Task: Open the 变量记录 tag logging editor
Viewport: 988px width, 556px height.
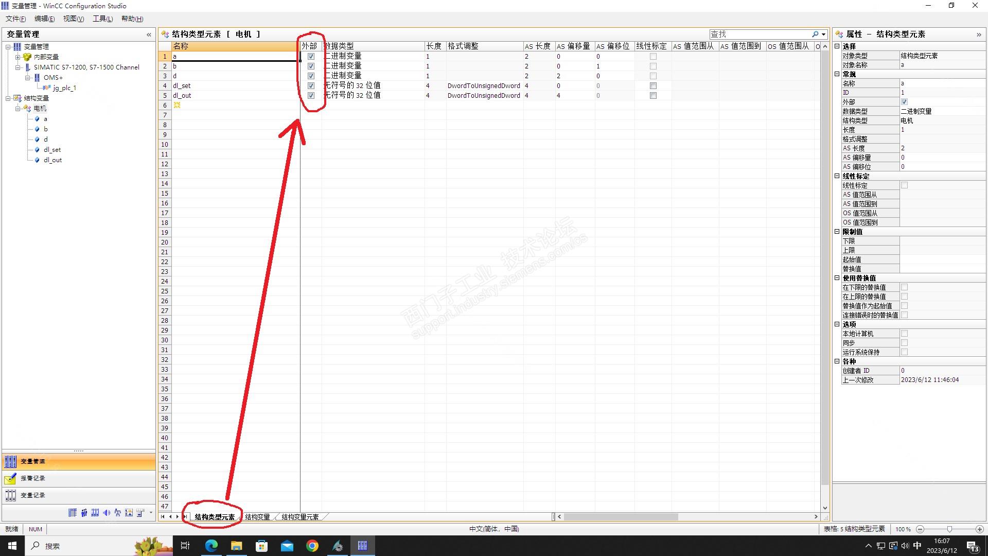Action: click(32, 495)
